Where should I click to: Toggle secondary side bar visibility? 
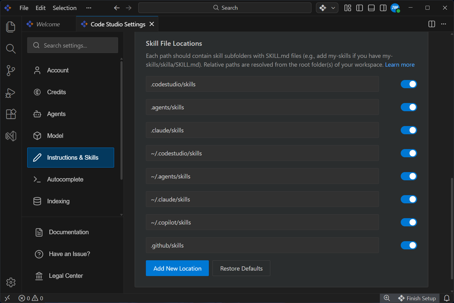coord(383,8)
